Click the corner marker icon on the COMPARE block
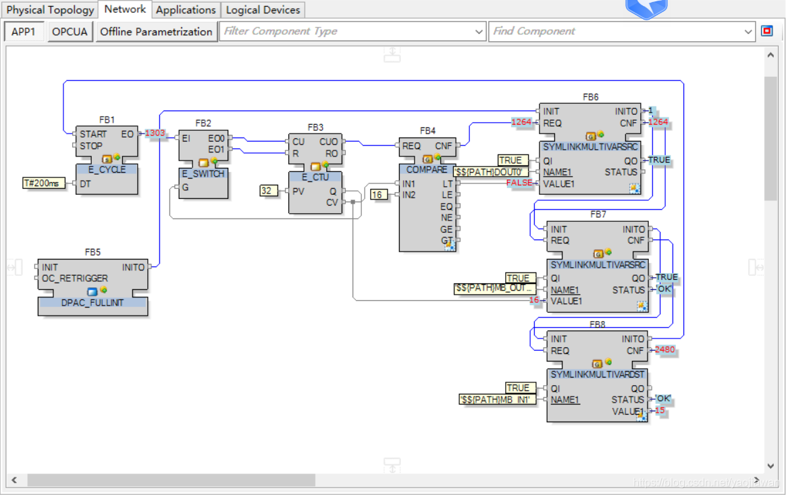This screenshot has height=495, width=786. [x=449, y=247]
